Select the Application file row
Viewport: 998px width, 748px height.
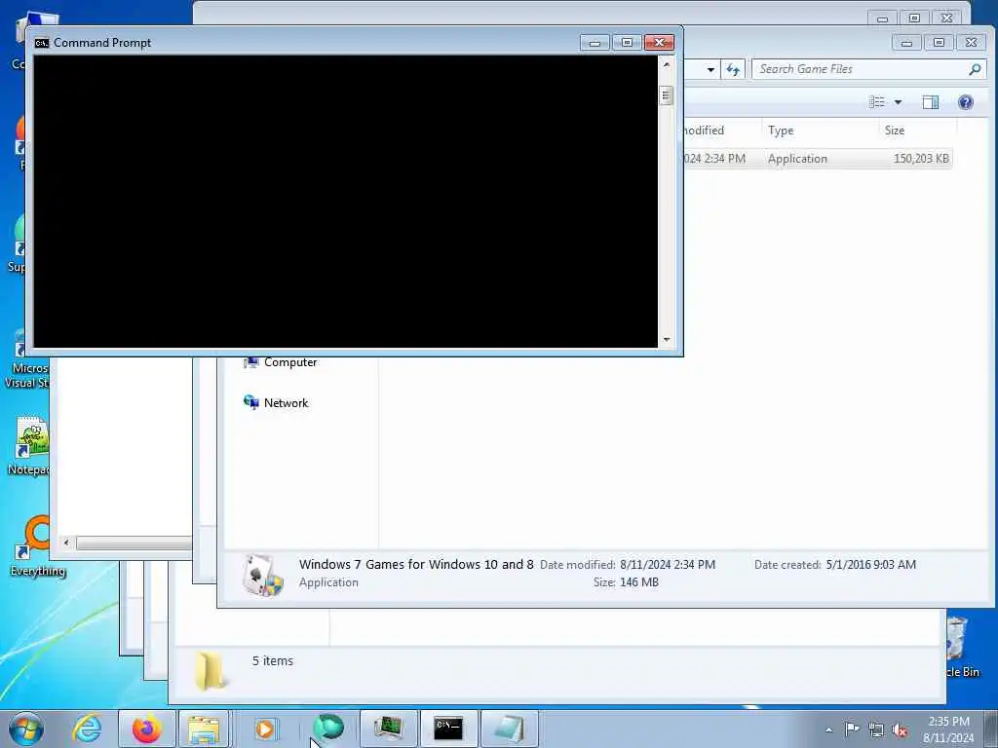818,159
